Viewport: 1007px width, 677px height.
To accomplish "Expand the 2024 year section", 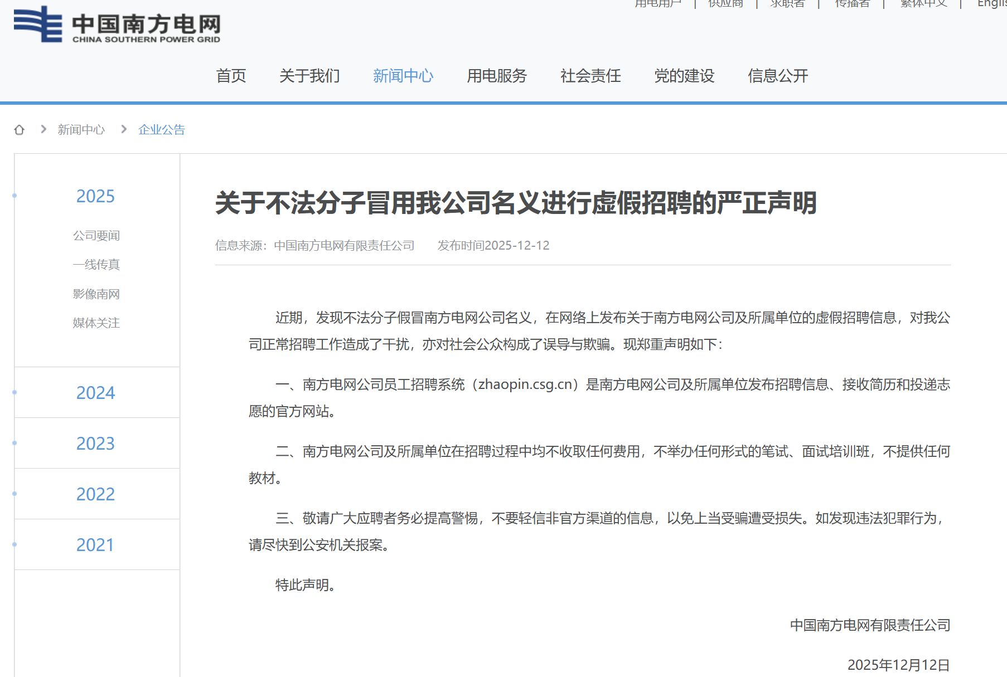I will [x=95, y=393].
